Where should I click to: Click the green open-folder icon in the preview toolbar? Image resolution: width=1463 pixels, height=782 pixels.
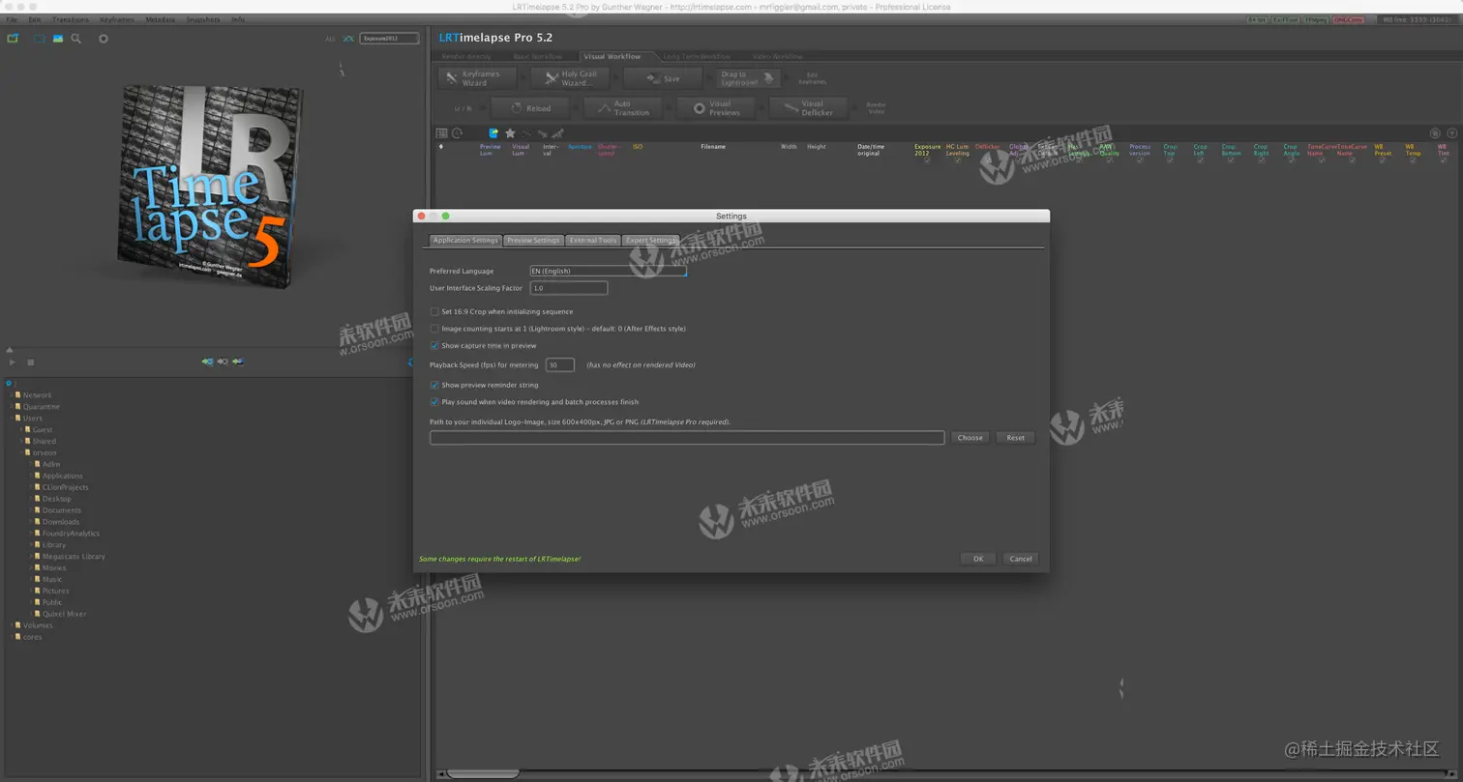click(x=13, y=39)
